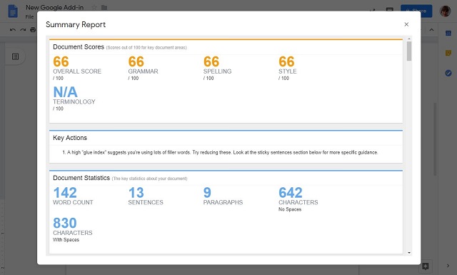Open the Google account avatar

pyautogui.click(x=445, y=11)
